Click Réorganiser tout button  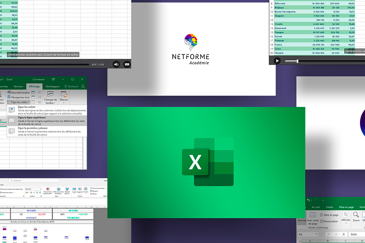coord(18,97)
